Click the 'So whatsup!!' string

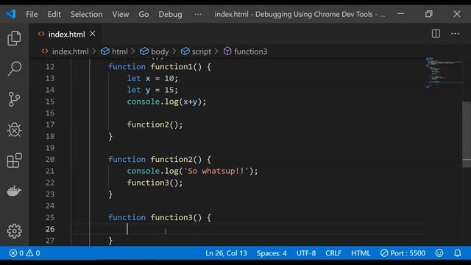click(x=216, y=171)
